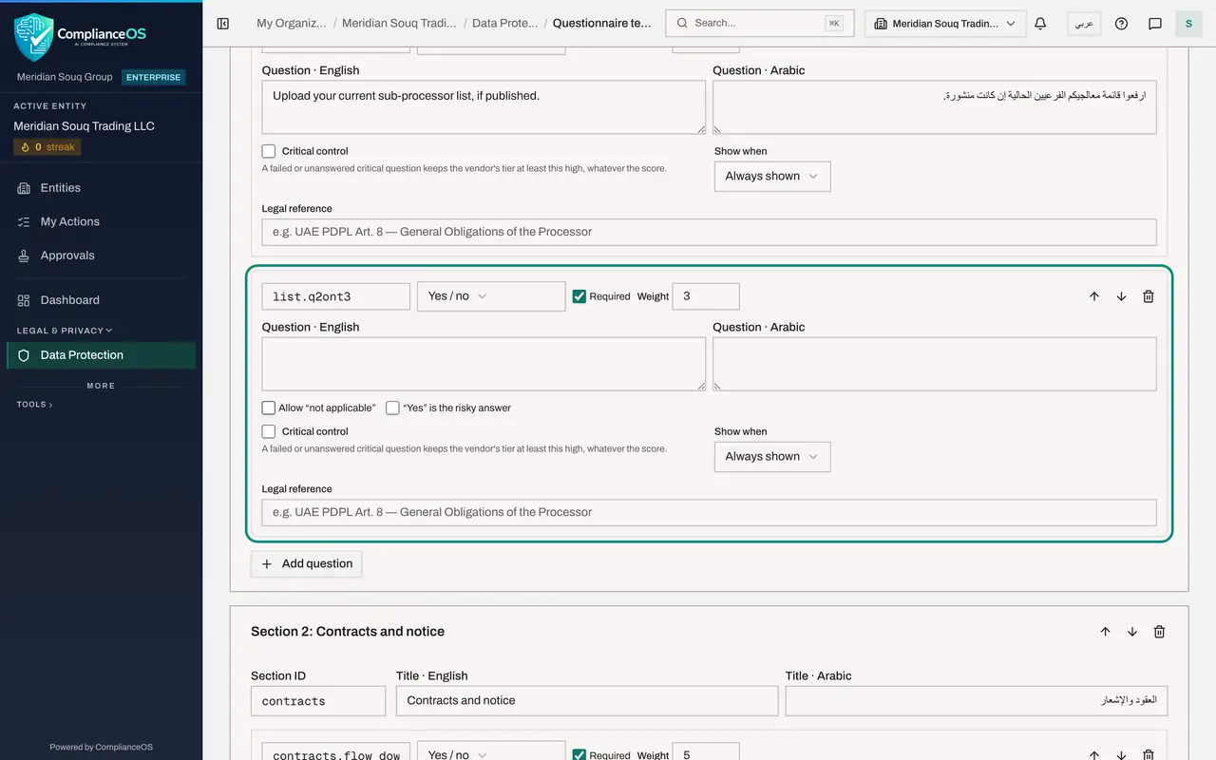This screenshot has height=760, width=1216.
Task: Toggle Required for question list.q2ont3
Action: (579, 296)
